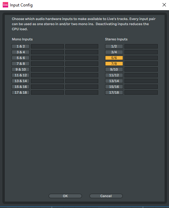Enable mono inputs 13 & 14

pos(21,81)
